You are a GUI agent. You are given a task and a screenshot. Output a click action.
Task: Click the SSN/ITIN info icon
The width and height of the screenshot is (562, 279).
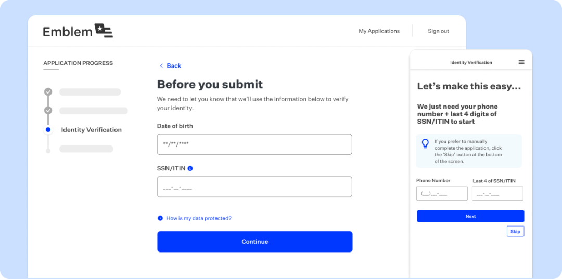coord(190,168)
